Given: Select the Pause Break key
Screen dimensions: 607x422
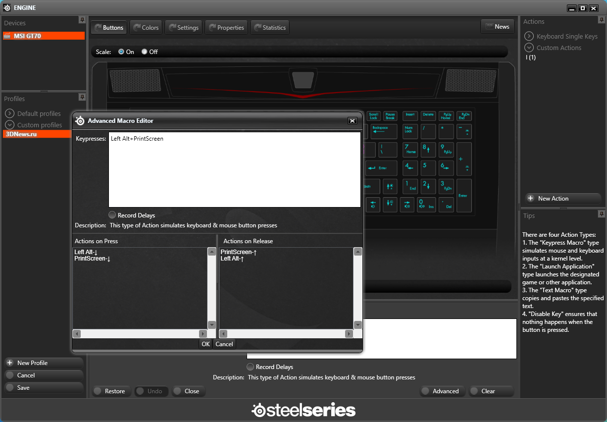Looking at the screenshot, I should point(390,116).
